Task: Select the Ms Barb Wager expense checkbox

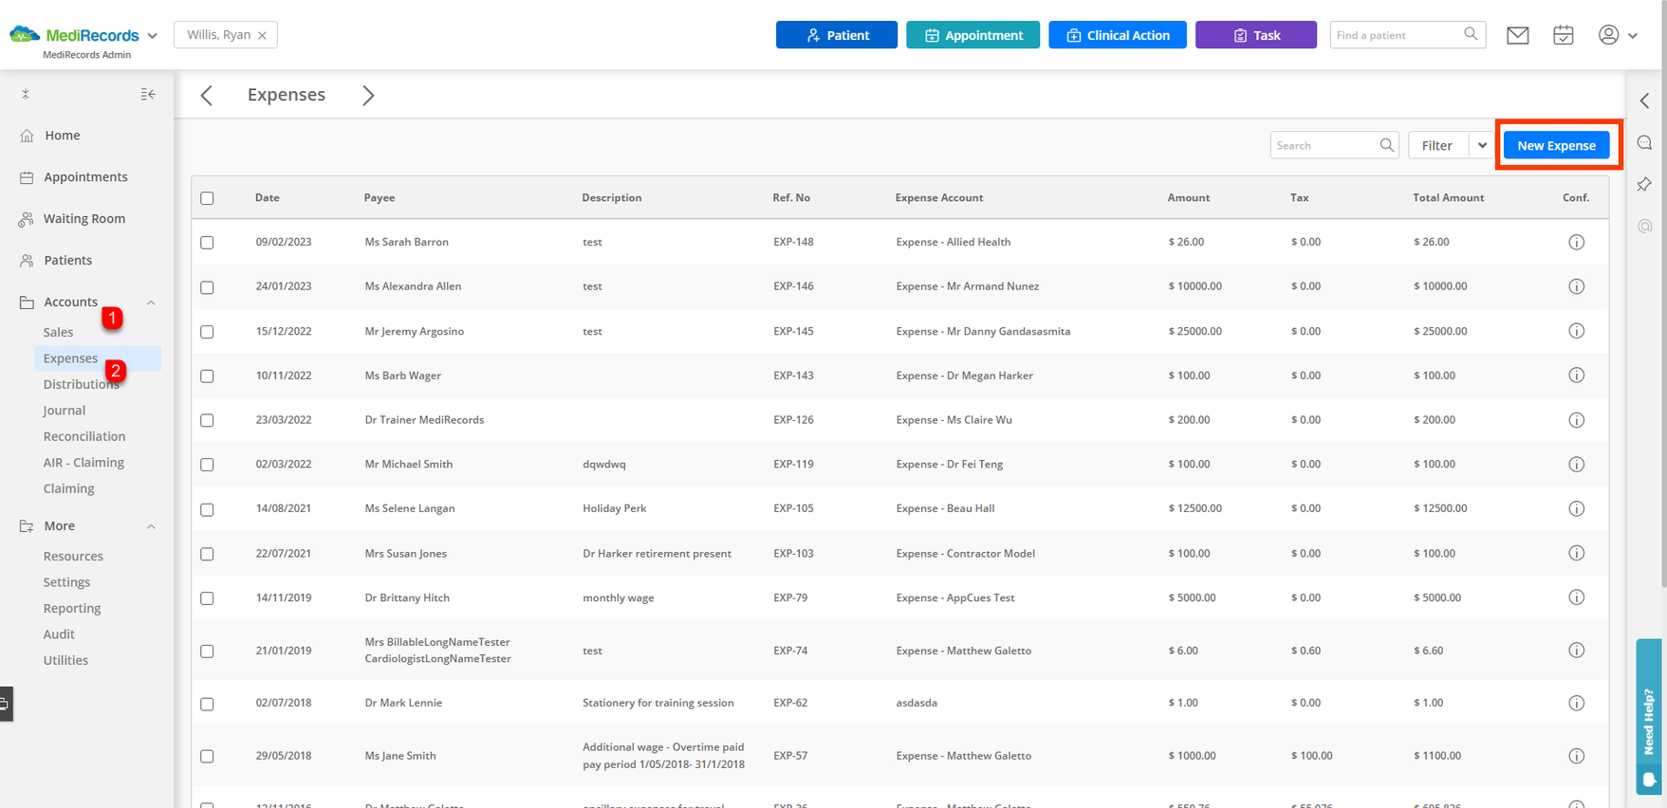Action: 207,376
